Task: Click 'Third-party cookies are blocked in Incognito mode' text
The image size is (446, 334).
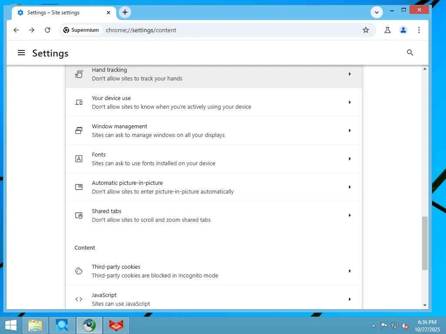Action: (155, 275)
